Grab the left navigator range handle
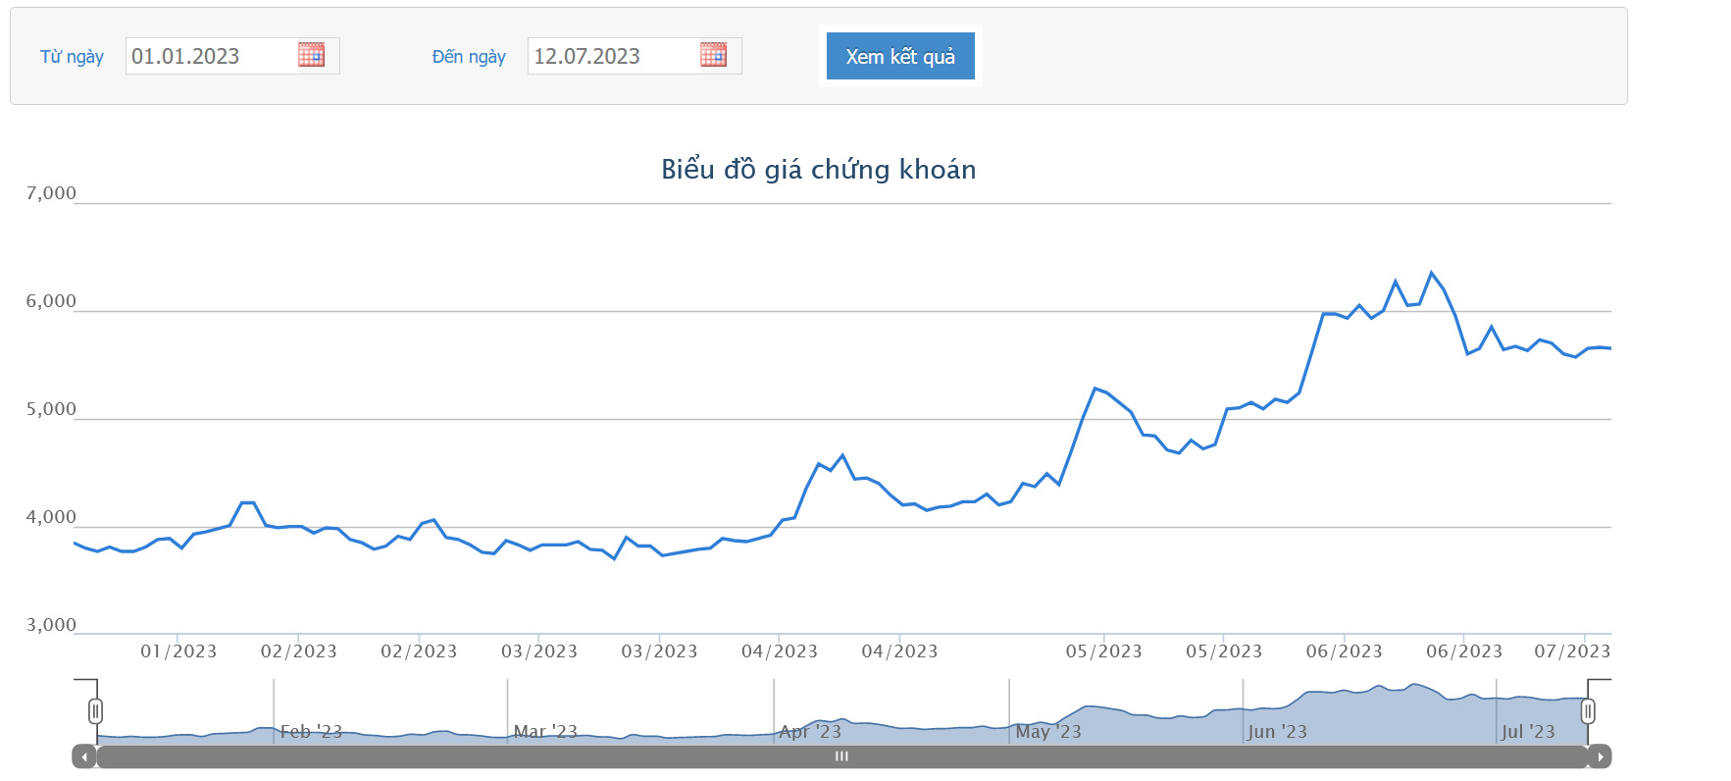The width and height of the screenshot is (1731, 781). tap(95, 710)
